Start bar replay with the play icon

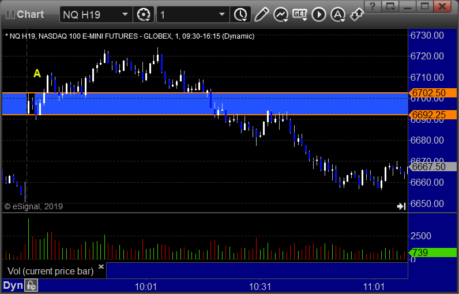coord(319,14)
